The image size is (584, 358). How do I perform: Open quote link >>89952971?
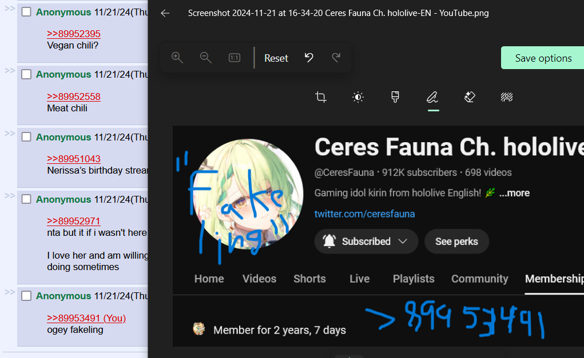click(x=74, y=221)
